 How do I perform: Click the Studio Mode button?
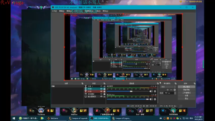[x=187, y=93]
